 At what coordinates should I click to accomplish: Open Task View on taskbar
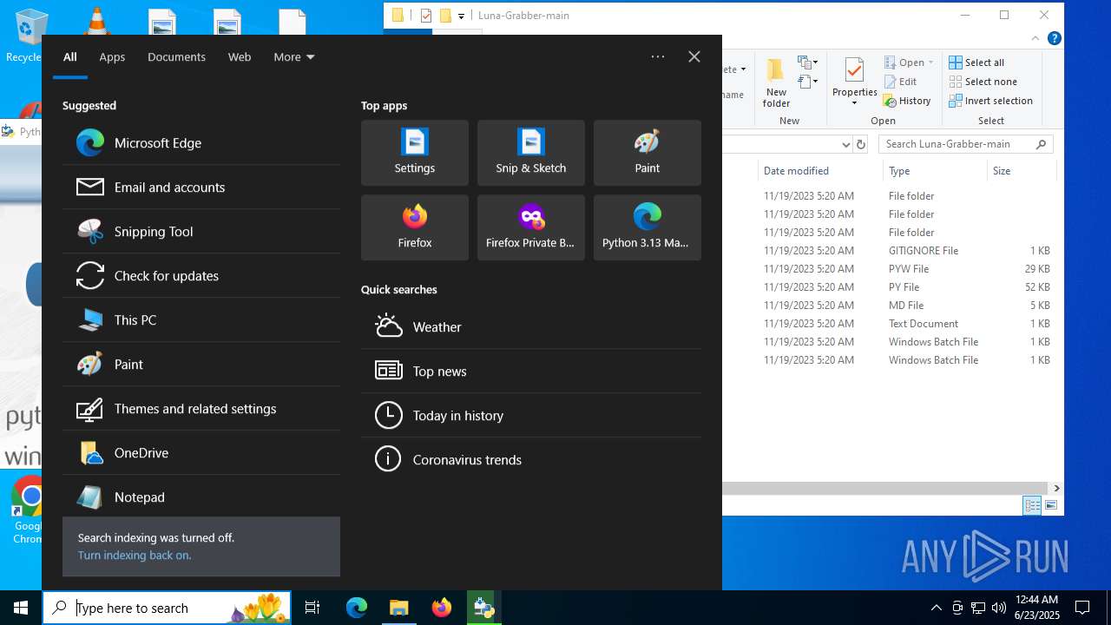point(312,608)
